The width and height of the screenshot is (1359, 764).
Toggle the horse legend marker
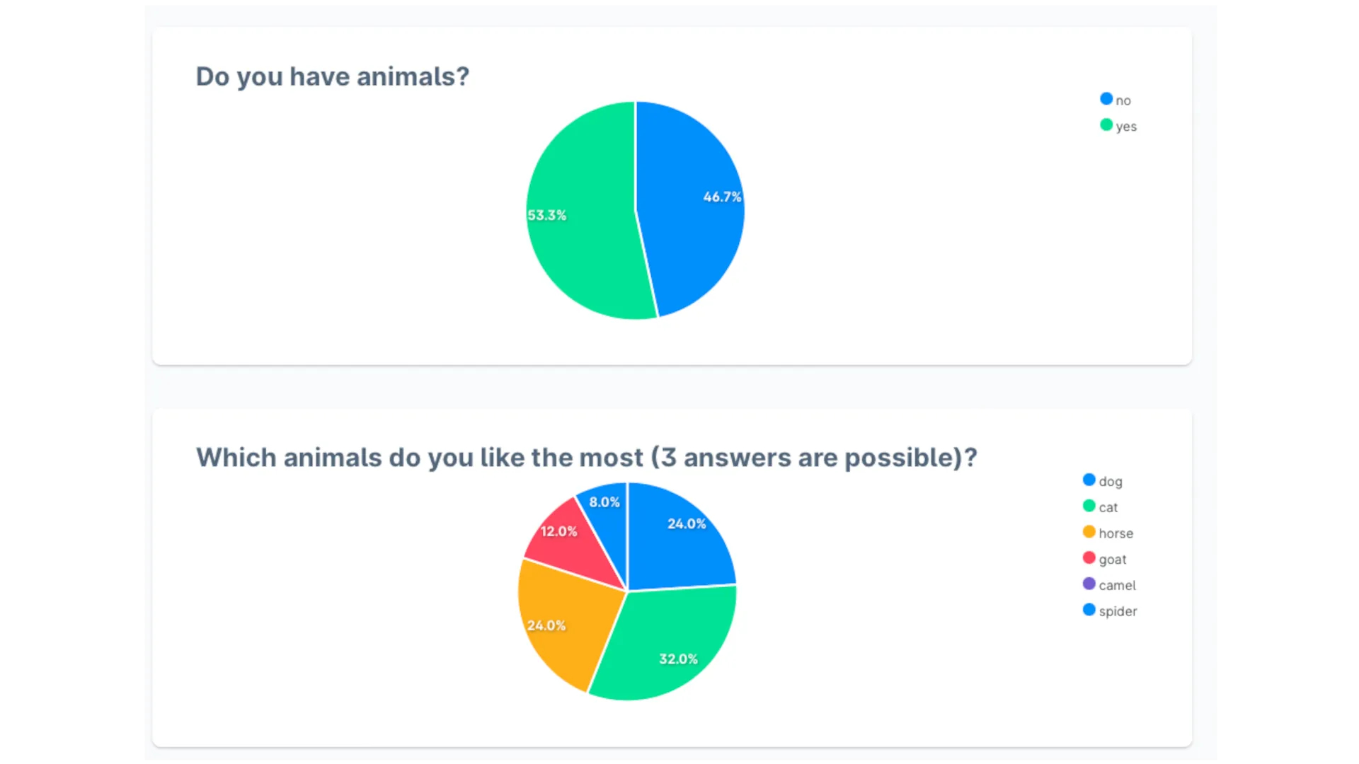tap(1089, 532)
